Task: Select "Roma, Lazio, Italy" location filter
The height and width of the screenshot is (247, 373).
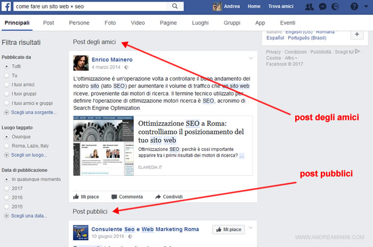Action: pyautogui.click(x=6, y=146)
